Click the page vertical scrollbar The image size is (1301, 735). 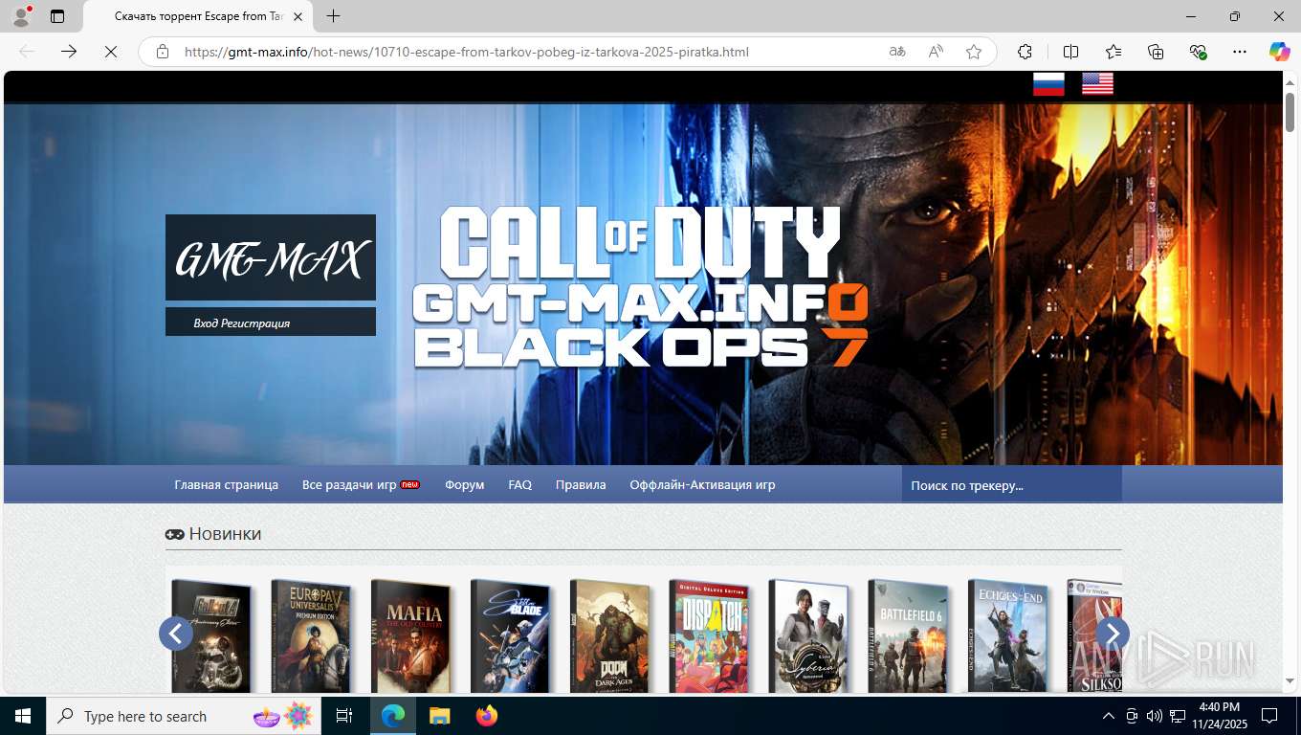tap(1290, 113)
